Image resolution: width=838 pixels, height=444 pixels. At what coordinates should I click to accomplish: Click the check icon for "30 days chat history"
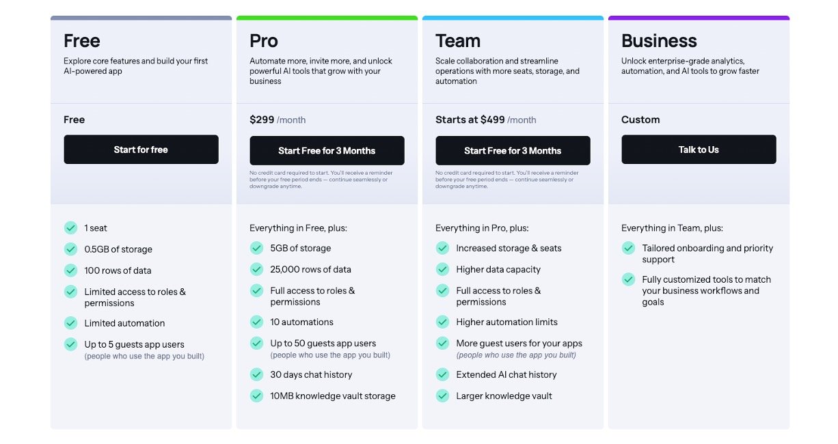[x=256, y=374]
